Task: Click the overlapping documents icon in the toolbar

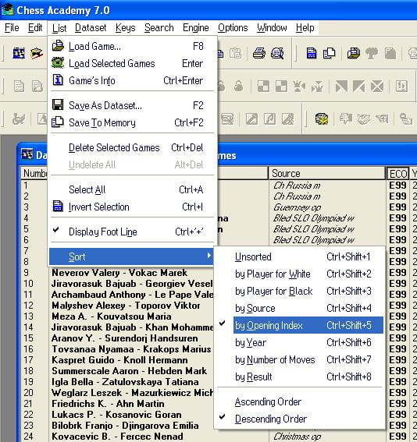Action: tap(329, 53)
